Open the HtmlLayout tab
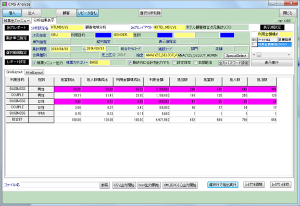 tap(34, 72)
